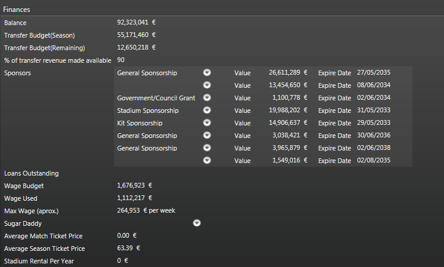
Task: Open dropdown beside the 1,549,016 sponsor value
Action: pos(207,160)
